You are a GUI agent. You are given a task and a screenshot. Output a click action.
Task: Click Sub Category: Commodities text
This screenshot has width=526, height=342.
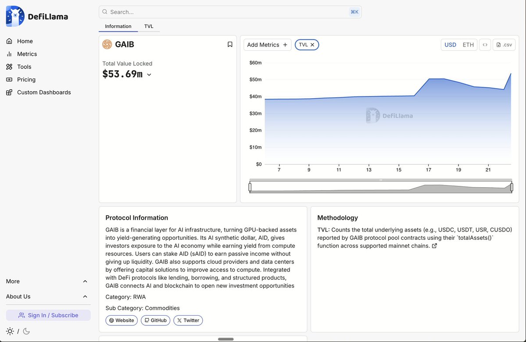pos(143,308)
